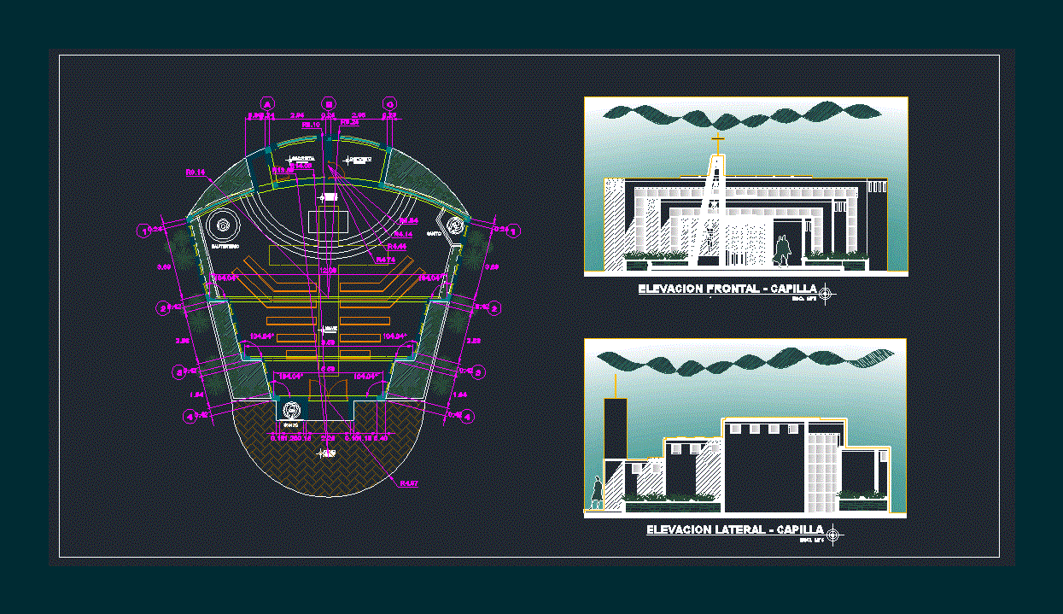This screenshot has width=1063, height=614.
Task: Select the 2.28 dimension below the entrance
Action: [x=328, y=438]
